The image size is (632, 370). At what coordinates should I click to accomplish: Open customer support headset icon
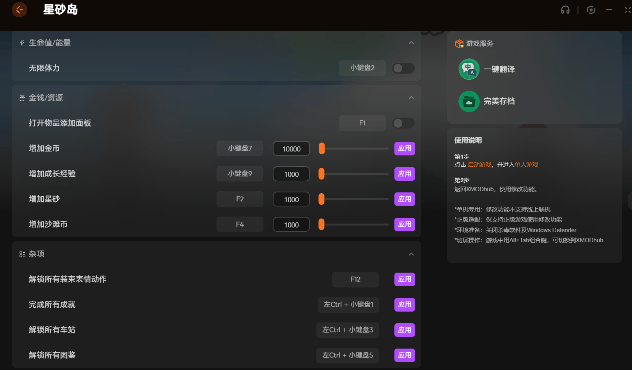(565, 10)
